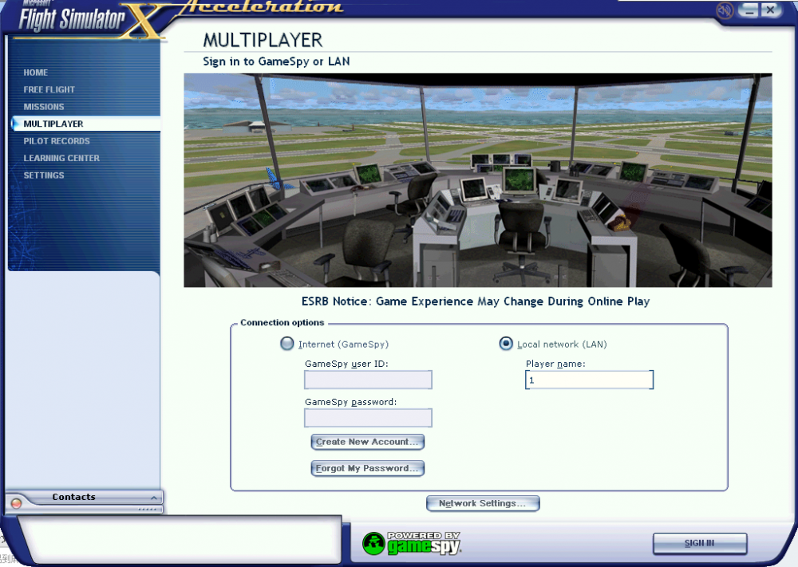Viewport: 798px width, 567px height.
Task: Click the Create New Account button
Action: [367, 442]
